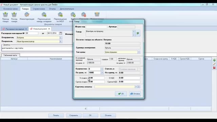Click the % НДС column header
The image size is (217, 122).
pyautogui.click(x=174, y=59)
